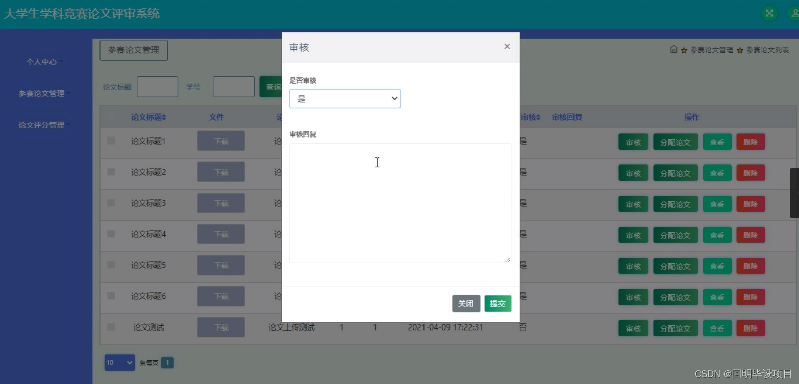Screen dimensions: 799x384
Task: Click the 关闭 button in the dialog
Action: tap(466, 303)
